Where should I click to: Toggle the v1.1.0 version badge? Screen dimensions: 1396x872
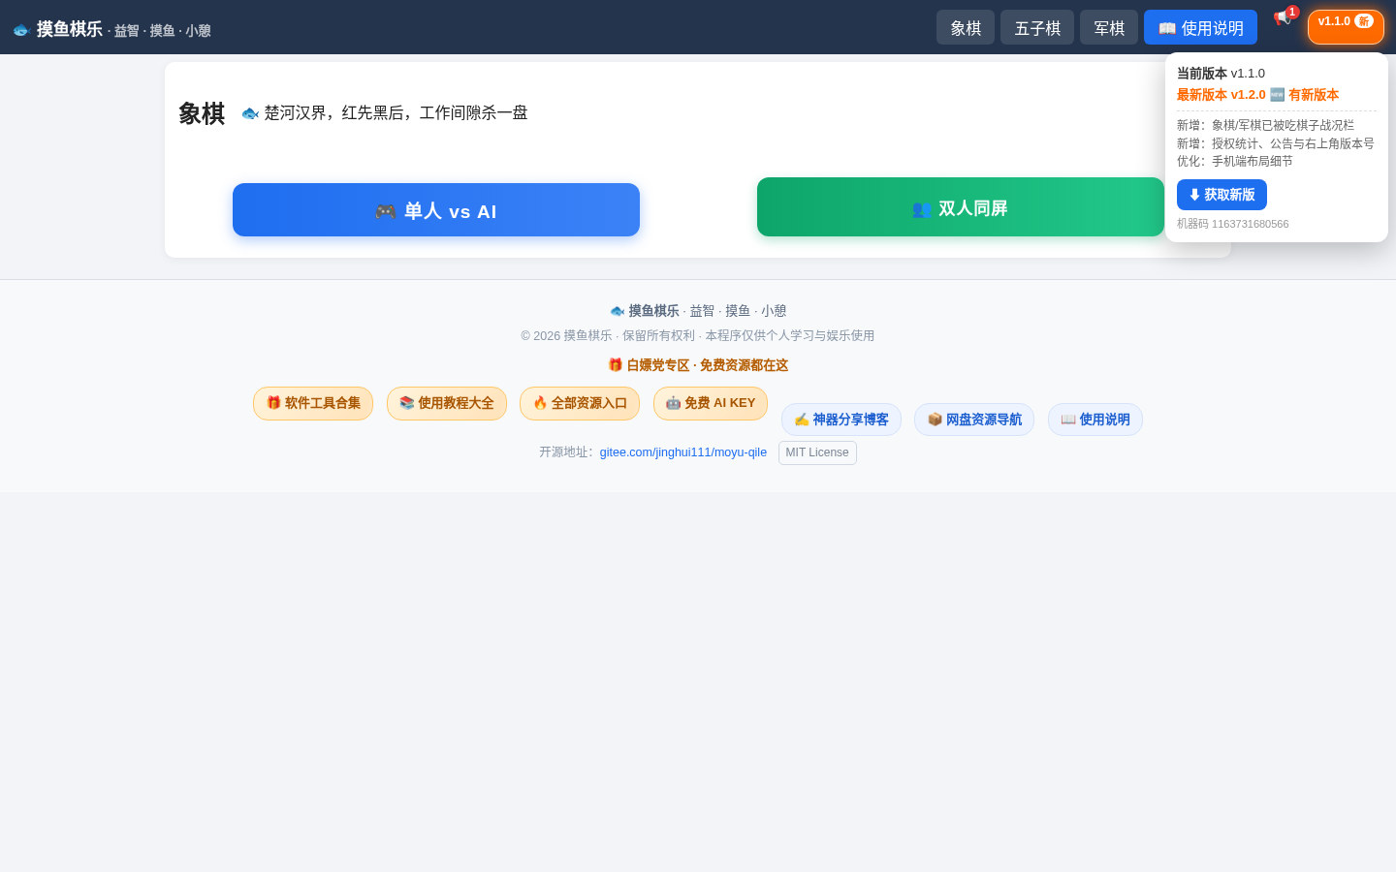[x=1346, y=26]
